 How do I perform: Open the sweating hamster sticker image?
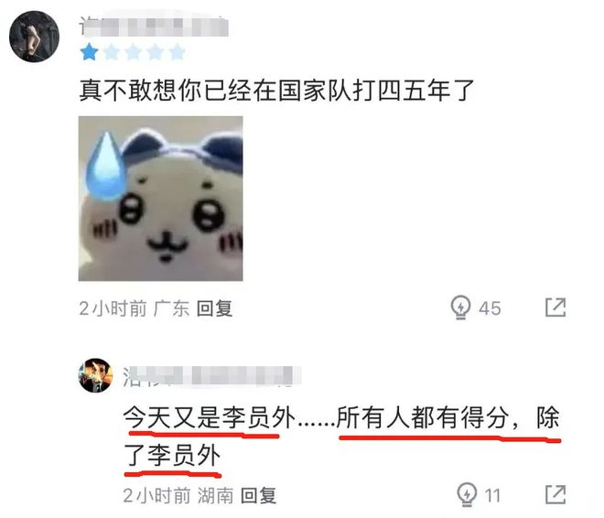(x=161, y=199)
